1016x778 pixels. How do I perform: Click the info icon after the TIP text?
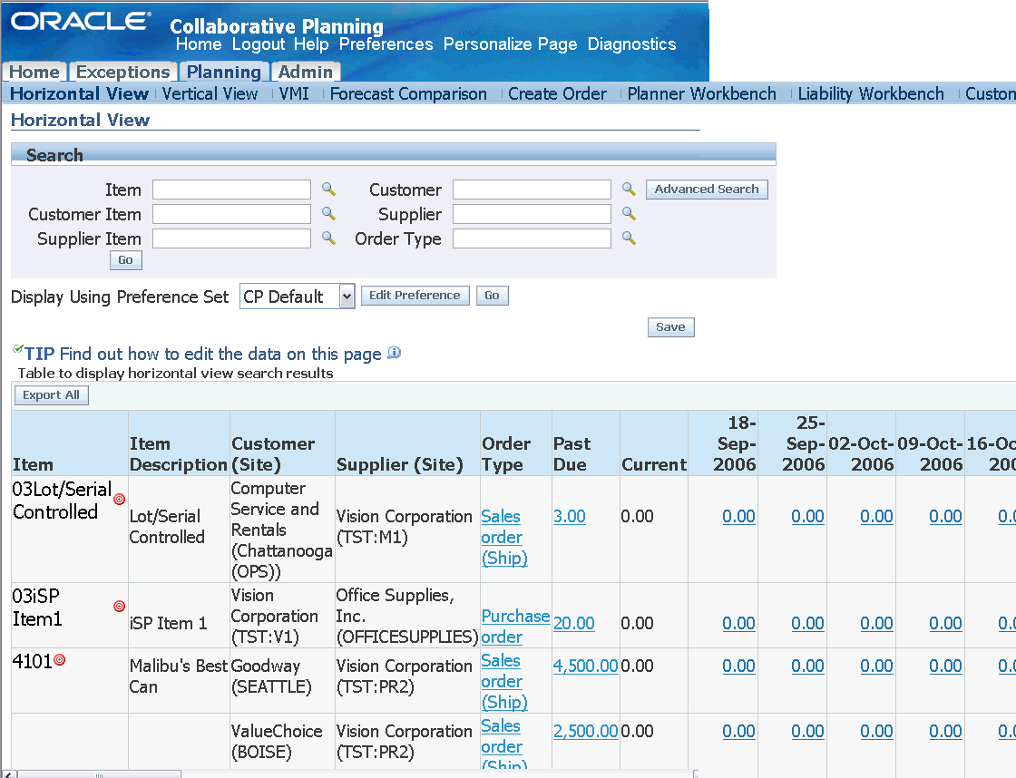click(394, 353)
